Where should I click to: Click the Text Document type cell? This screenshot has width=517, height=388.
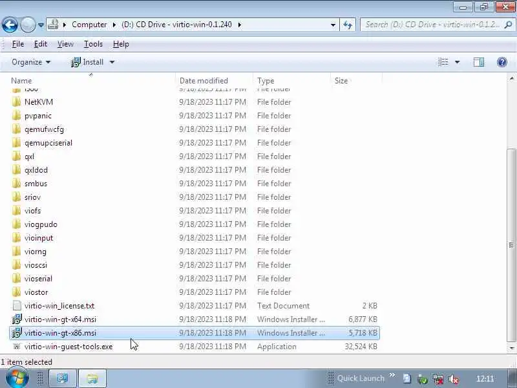[x=283, y=305]
